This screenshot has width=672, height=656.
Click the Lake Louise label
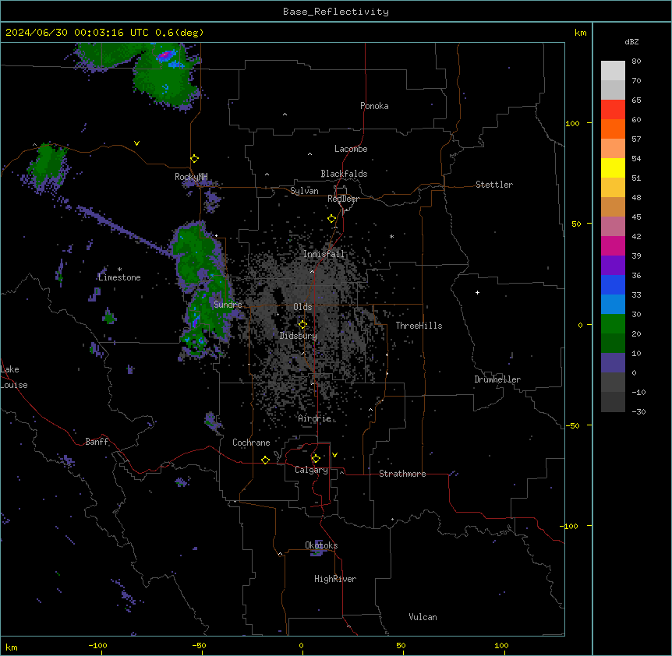14,377
